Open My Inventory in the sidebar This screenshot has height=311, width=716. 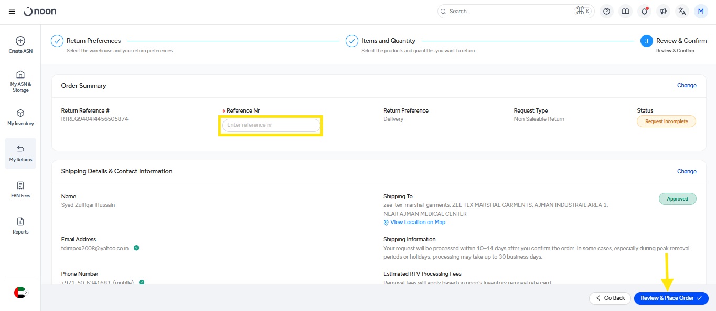click(x=20, y=117)
